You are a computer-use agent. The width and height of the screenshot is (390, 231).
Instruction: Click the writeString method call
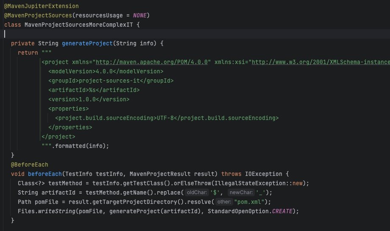(56, 211)
